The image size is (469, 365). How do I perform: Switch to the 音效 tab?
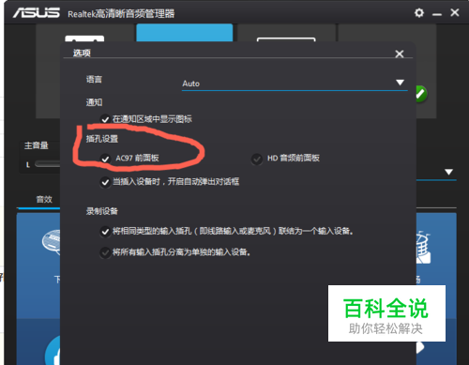(x=44, y=199)
